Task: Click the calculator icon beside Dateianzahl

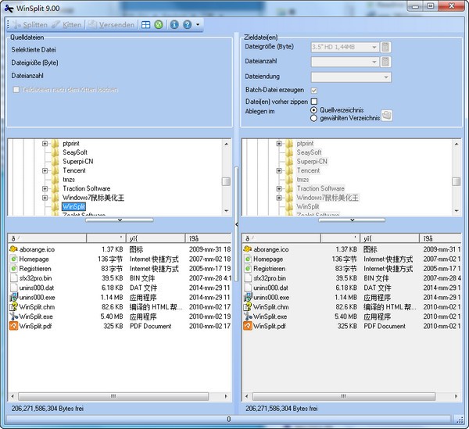Action: click(385, 62)
